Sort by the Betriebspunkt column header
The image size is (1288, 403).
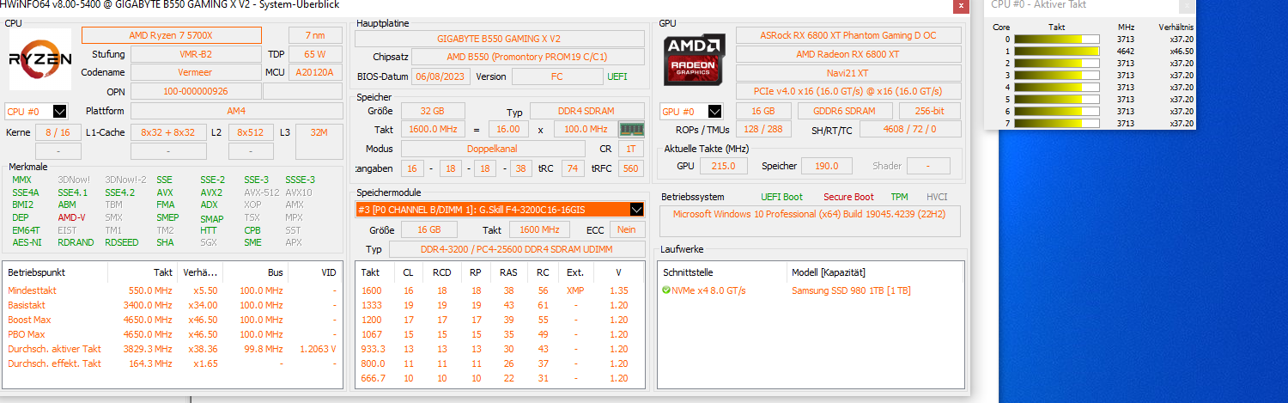coord(55,272)
